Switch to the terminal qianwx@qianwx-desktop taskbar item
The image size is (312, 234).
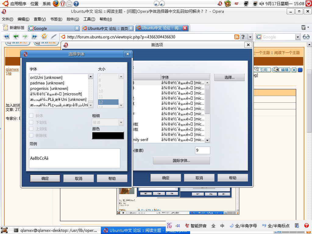pyautogui.click(x=55, y=230)
